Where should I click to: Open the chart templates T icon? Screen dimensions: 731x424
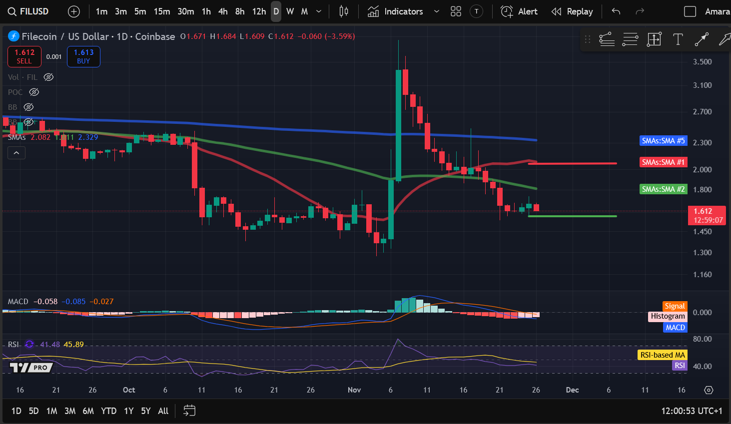[476, 11]
